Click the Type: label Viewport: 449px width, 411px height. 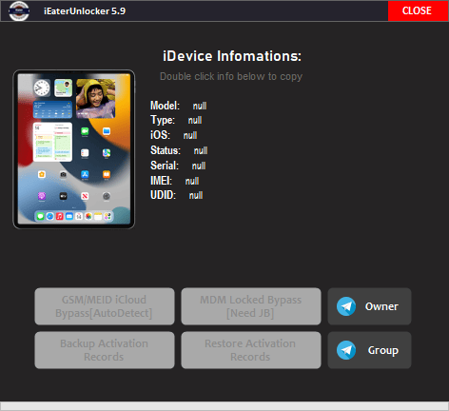tap(163, 120)
